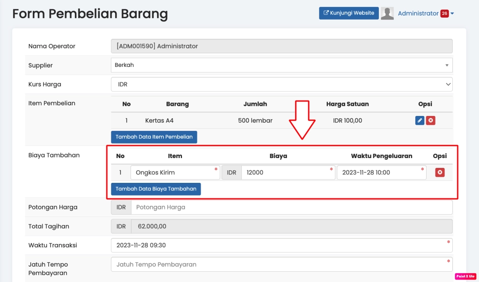Click the blue edit pencil icon for Kertas A4
This screenshot has height=282, width=479.
coord(420,121)
